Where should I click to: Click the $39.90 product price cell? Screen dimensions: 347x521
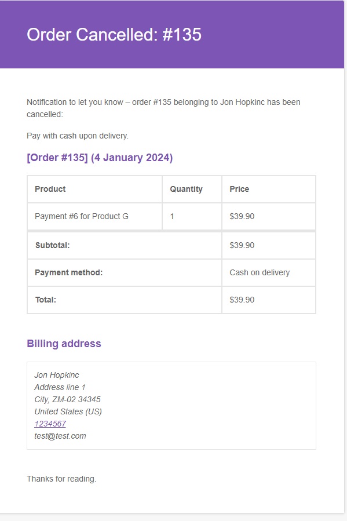pos(269,216)
